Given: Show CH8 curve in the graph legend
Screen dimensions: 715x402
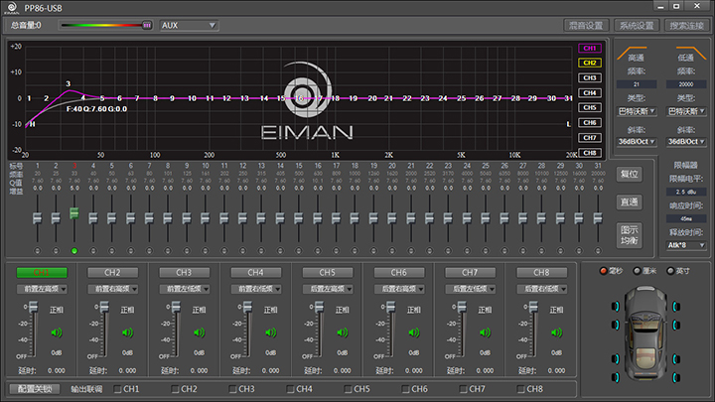Looking at the screenshot, I should click(x=590, y=153).
